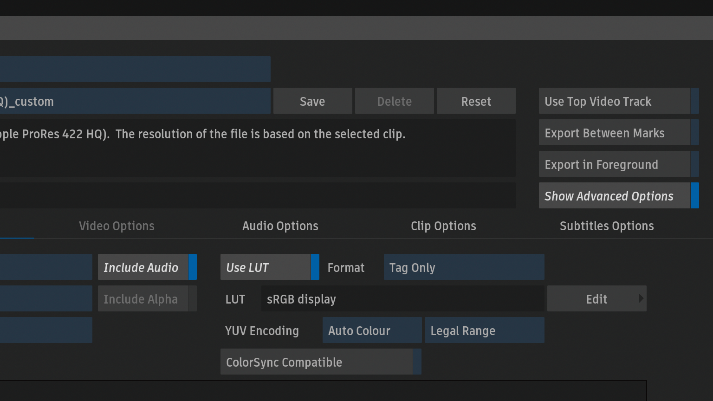Toggle Use Top Video Track

pos(618,101)
